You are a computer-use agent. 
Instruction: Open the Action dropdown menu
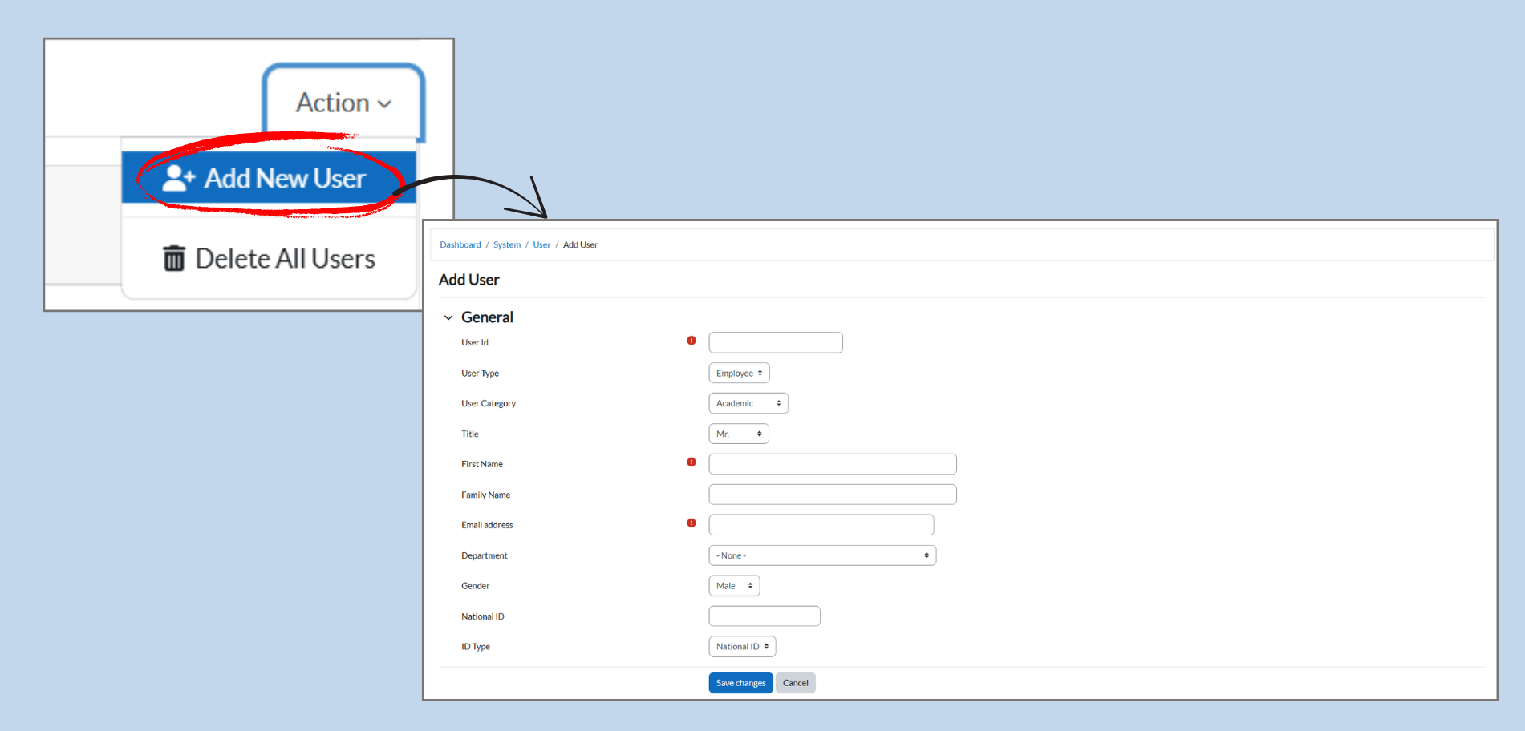[343, 103]
